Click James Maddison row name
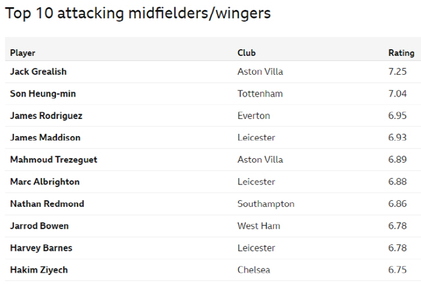421x287 pixels. point(45,138)
